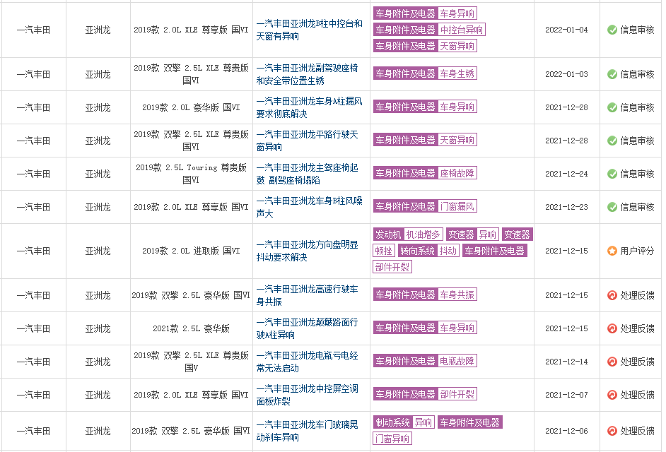Viewport: 666px width, 452px height.
Task: Click red feedback icon for 颠簸路面行驶A柱异响 row
Action: (x=612, y=328)
